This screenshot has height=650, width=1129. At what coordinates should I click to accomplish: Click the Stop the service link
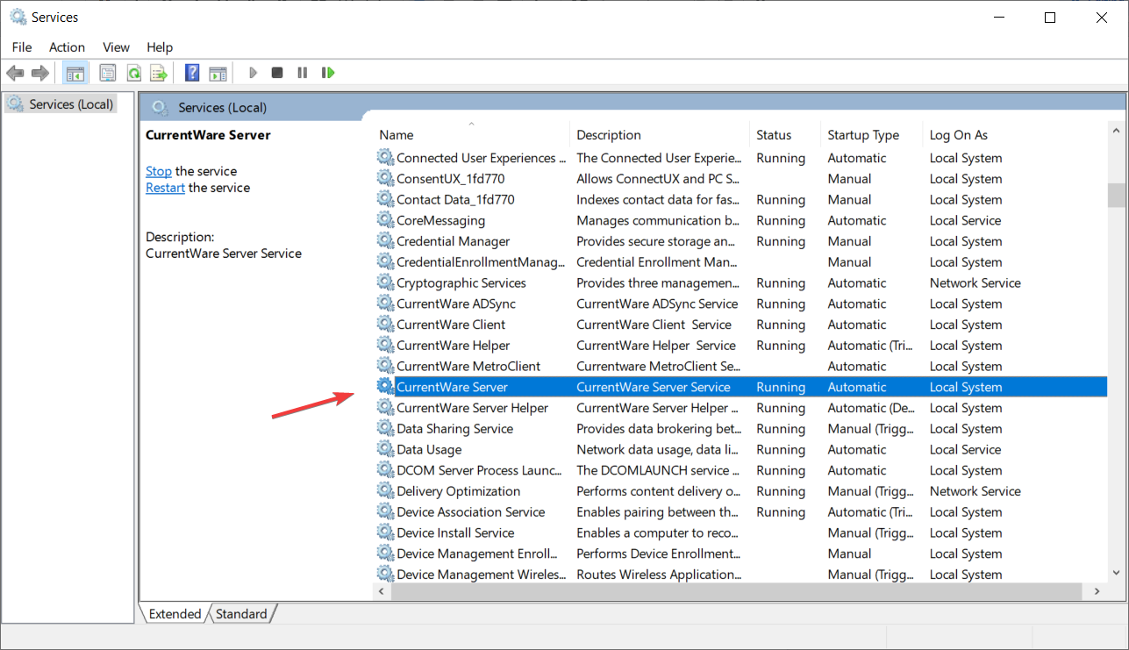[x=159, y=171]
